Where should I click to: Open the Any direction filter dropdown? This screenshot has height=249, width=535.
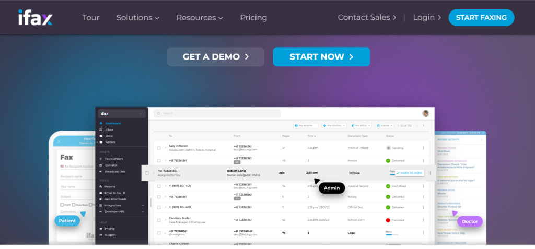point(334,125)
